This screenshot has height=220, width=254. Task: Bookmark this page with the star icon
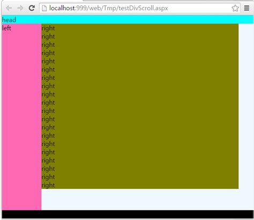[x=235, y=8]
